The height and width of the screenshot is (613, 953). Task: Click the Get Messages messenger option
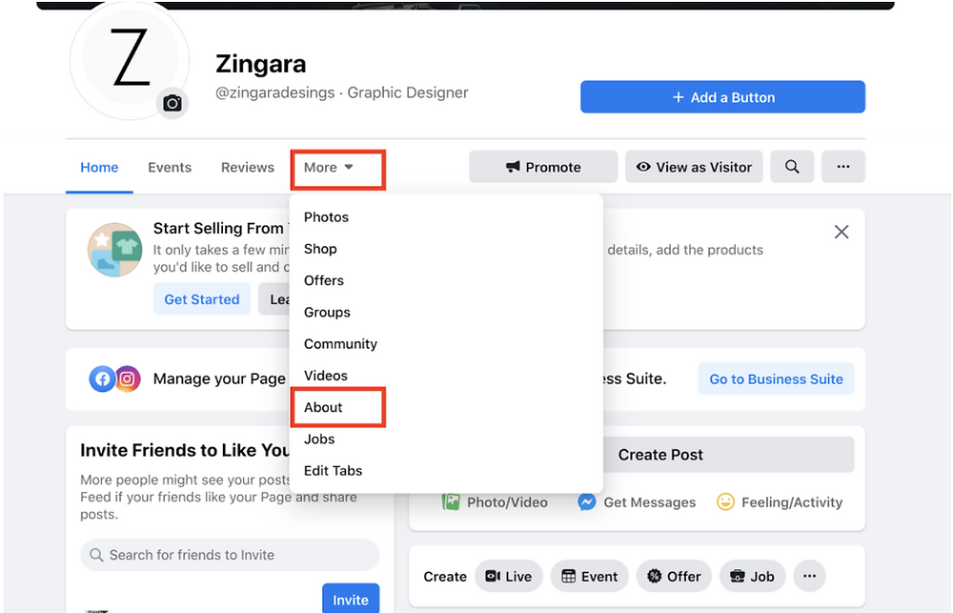[637, 502]
